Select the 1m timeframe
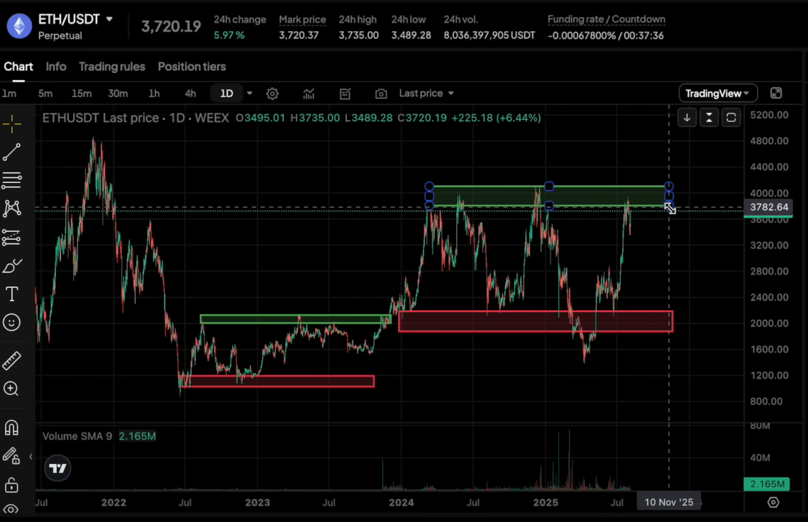Viewport: 808px width, 522px height. click(9, 94)
